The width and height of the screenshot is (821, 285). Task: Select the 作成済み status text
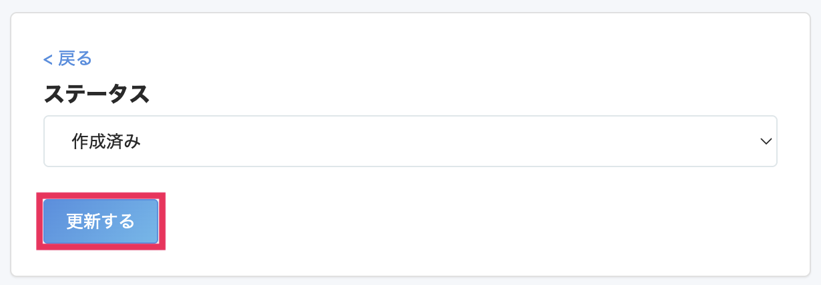tap(106, 141)
